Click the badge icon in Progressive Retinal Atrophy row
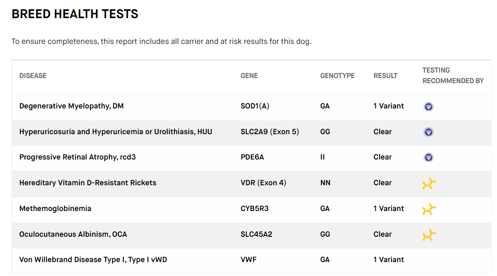The image size is (497, 276). (429, 157)
